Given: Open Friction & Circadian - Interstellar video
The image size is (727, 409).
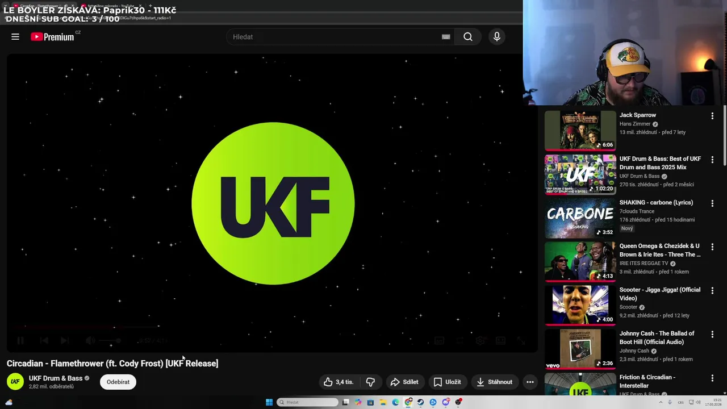Looking at the screenshot, I should (647, 381).
